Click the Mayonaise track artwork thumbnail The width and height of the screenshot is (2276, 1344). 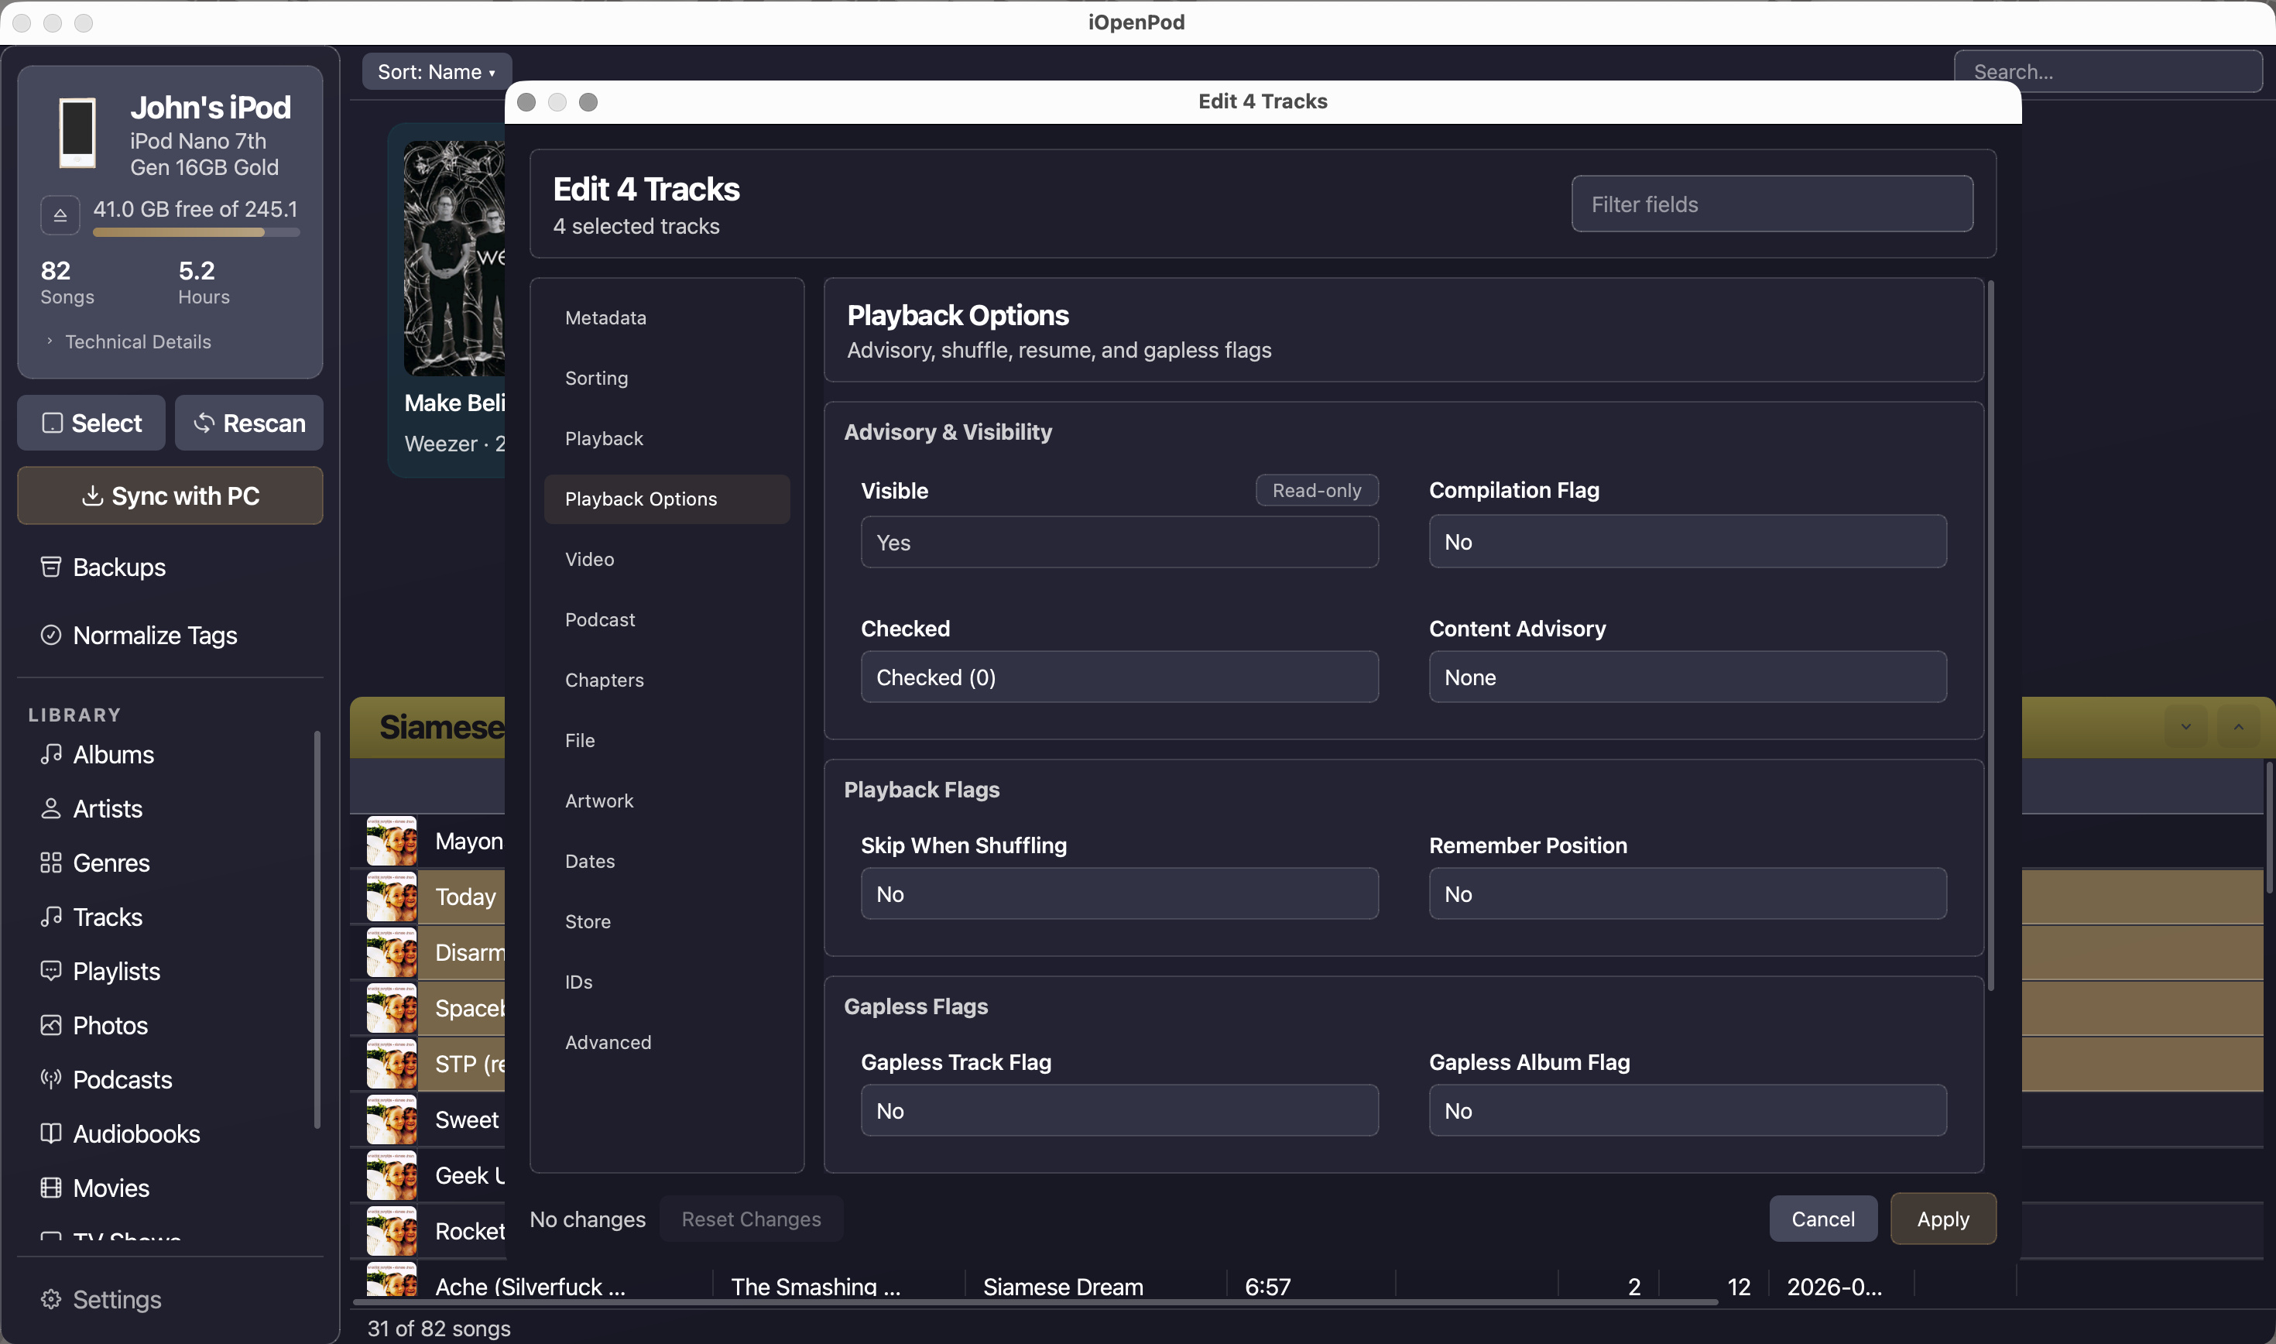pos(392,841)
